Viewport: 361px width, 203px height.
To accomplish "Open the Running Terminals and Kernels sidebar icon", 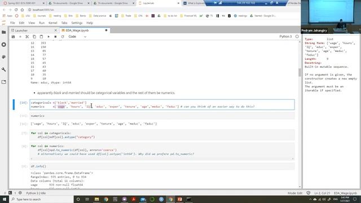I will [x=4, y=45].
